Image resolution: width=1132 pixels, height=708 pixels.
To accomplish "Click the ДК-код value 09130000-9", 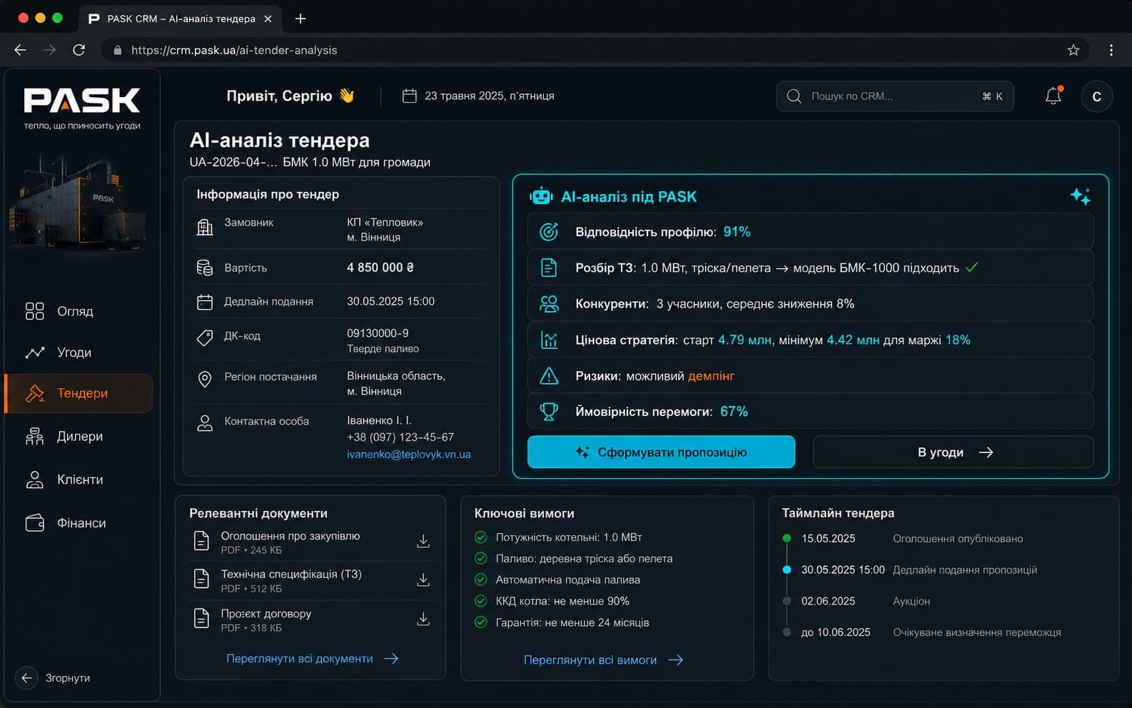I will tap(378, 333).
